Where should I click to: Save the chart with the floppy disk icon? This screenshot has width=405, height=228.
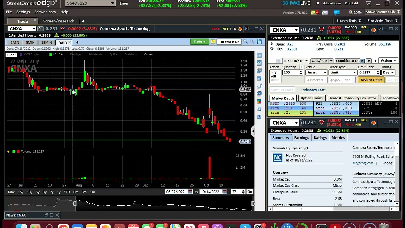click(x=259, y=42)
